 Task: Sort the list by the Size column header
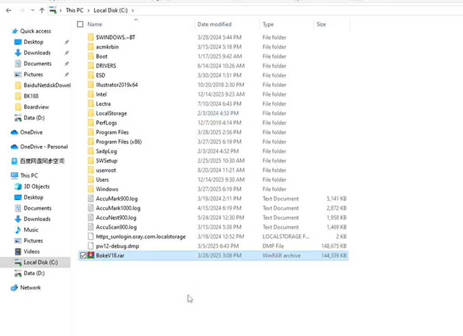coord(321,24)
